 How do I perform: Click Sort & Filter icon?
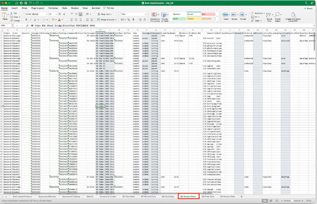[269, 15]
